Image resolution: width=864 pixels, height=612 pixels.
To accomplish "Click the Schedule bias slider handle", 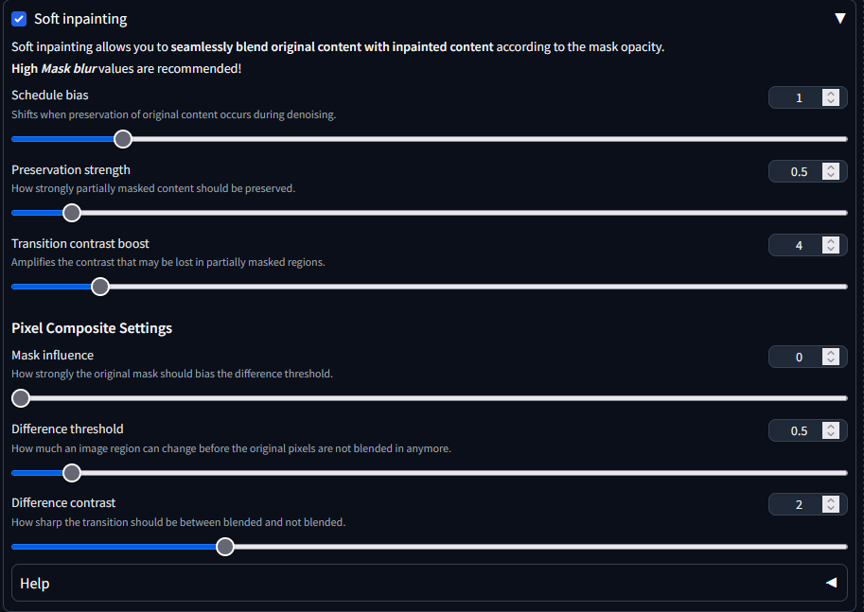I will tap(122, 139).
